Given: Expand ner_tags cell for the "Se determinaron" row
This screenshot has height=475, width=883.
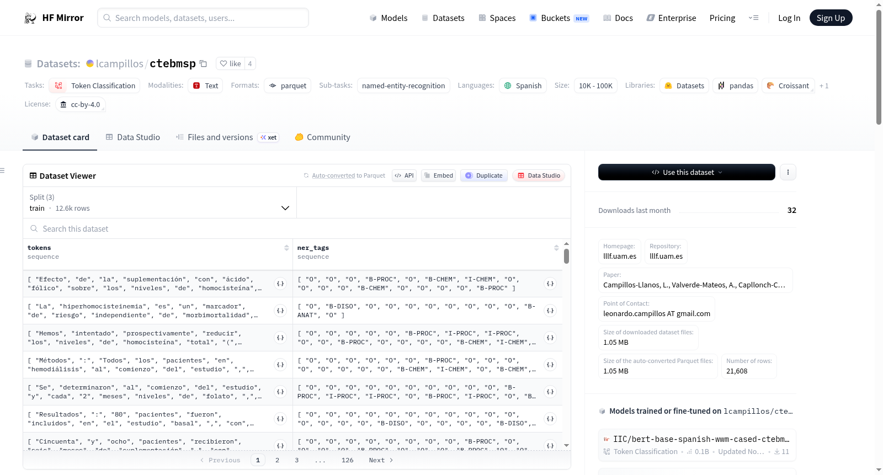Looking at the screenshot, I should (550, 392).
